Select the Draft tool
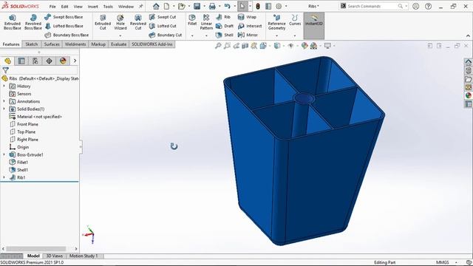The height and width of the screenshot is (266, 473). (x=225, y=26)
